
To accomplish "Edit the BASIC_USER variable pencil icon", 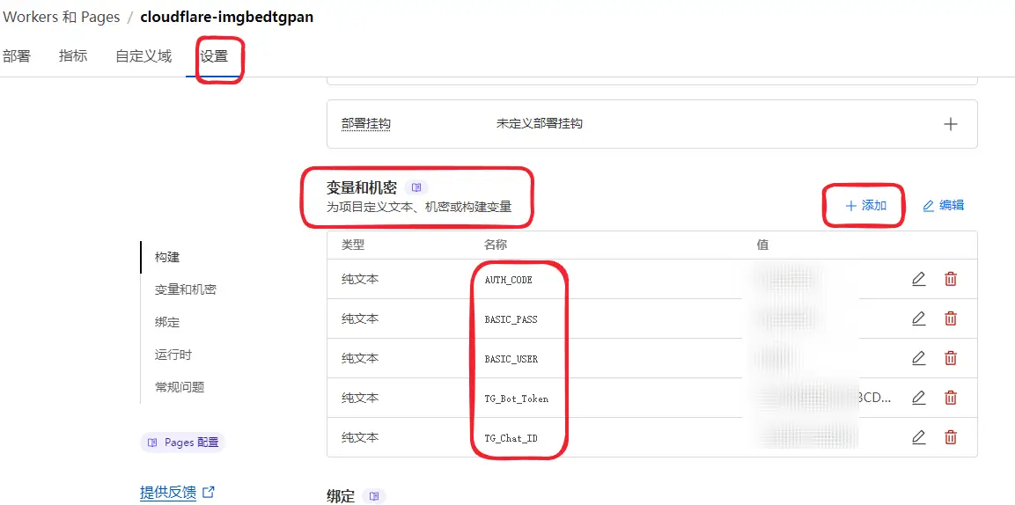I will tap(918, 358).
